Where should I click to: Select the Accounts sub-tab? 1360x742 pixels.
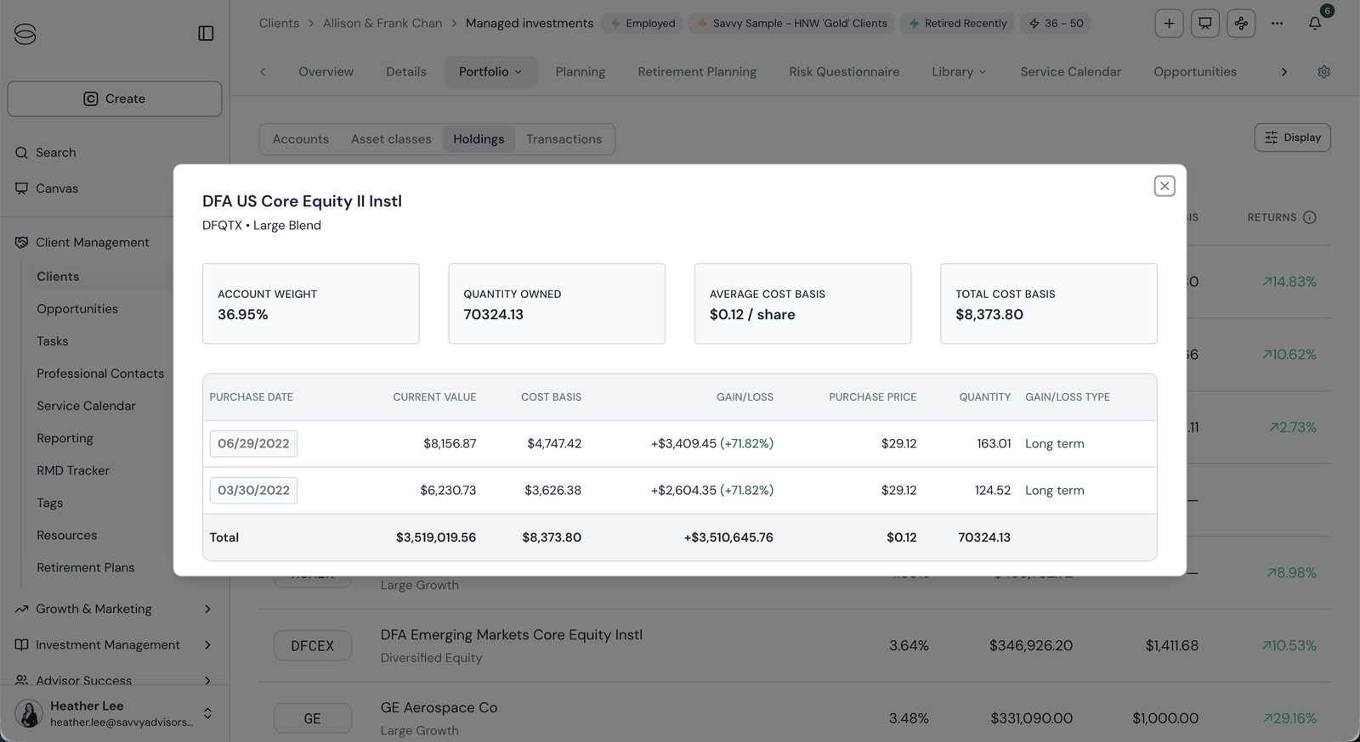pos(301,139)
